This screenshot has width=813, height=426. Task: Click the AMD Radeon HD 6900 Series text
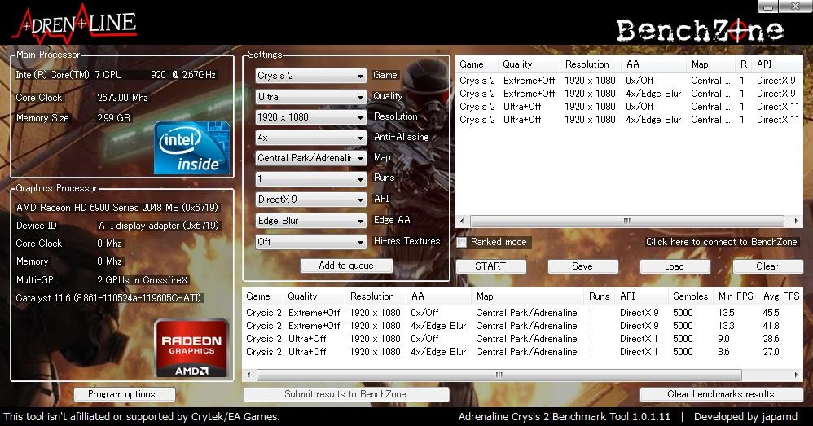coord(117,208)
